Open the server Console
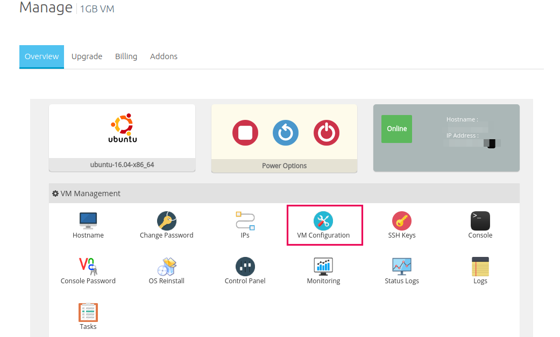The height and width of the screenshot is (337, 560). tap(480, 224)
